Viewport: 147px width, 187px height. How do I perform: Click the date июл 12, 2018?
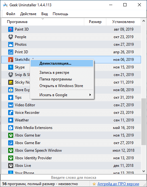123,150
